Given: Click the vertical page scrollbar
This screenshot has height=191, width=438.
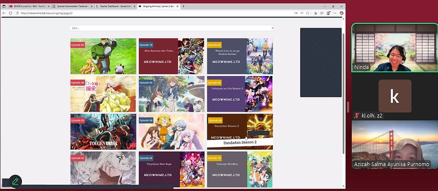Looking at the screenshot, I should 344,93.
